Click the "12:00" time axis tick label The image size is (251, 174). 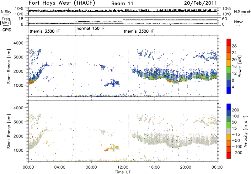(123, 167)
